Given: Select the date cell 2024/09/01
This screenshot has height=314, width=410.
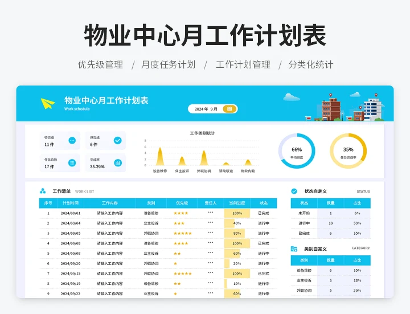Looking at the screenshot, I should [71, 213].
